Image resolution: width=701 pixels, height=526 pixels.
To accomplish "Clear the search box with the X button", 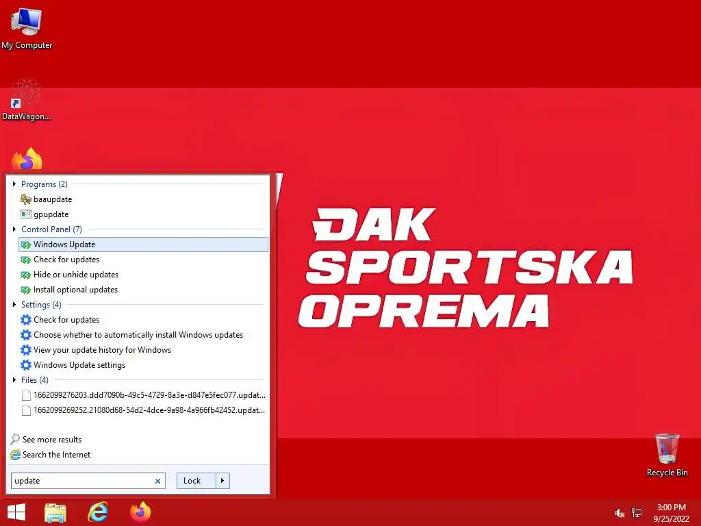I will pyautogui.click(x=157, y=481).
